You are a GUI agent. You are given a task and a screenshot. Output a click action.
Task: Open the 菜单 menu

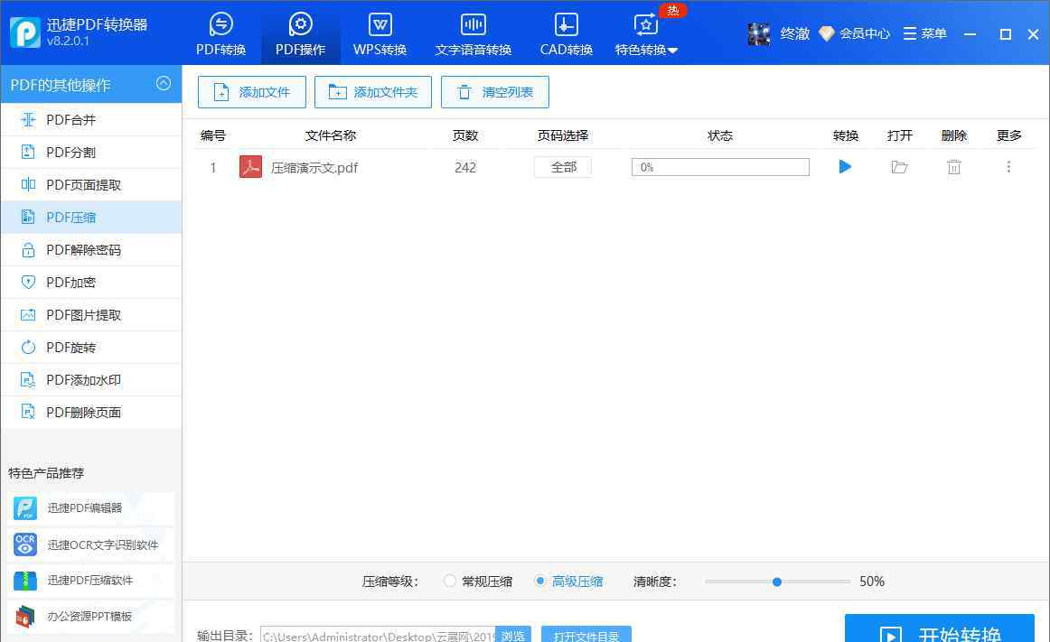point(924,33)
